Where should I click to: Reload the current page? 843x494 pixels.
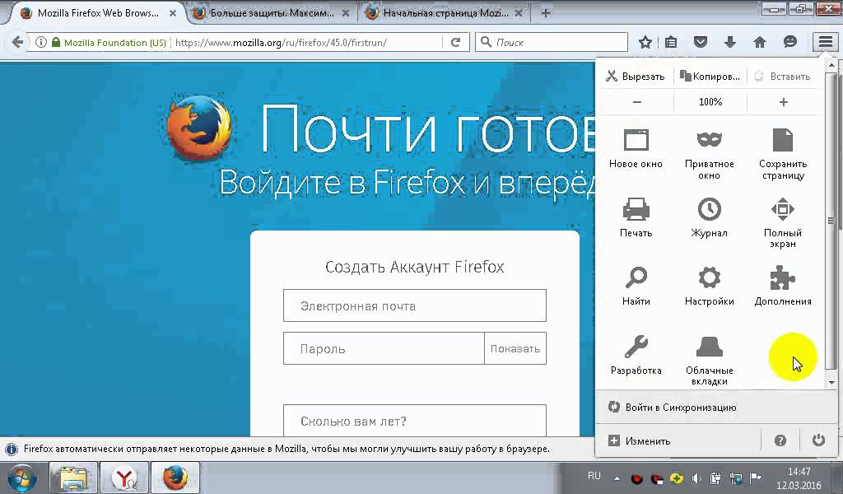point(455,42)
